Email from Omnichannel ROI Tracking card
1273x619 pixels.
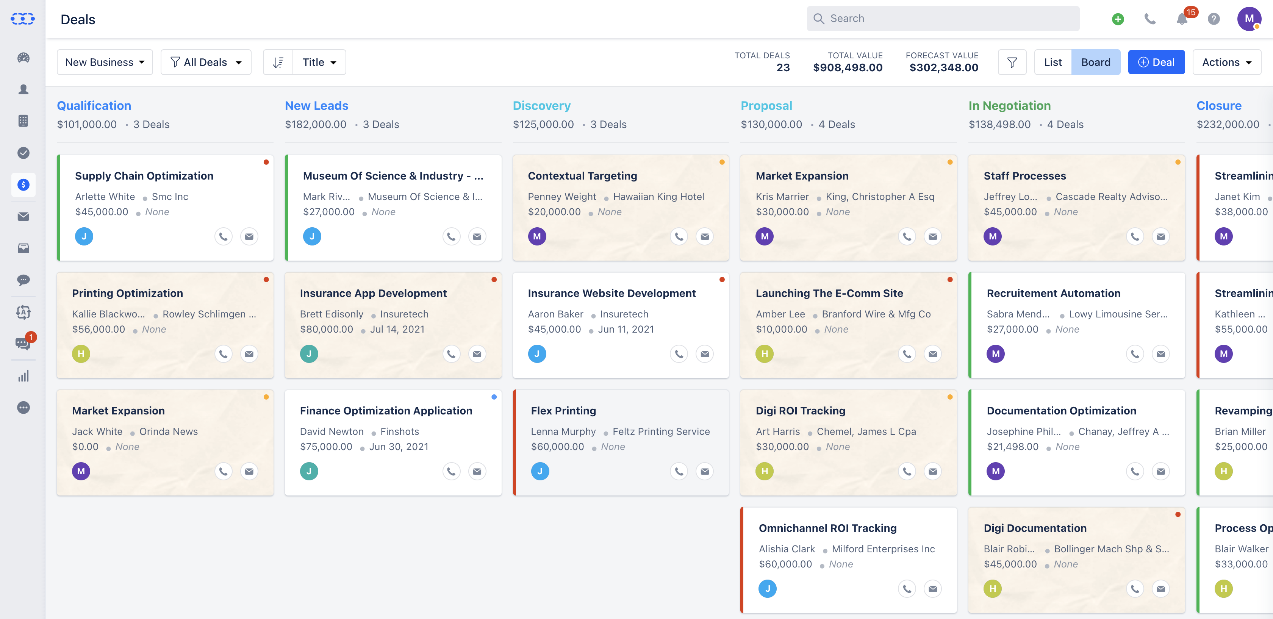tap(932, 589)
